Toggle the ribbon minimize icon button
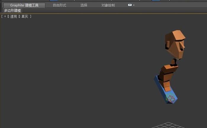The width and height of the screenshot is (207, 128). coord(130,5)
